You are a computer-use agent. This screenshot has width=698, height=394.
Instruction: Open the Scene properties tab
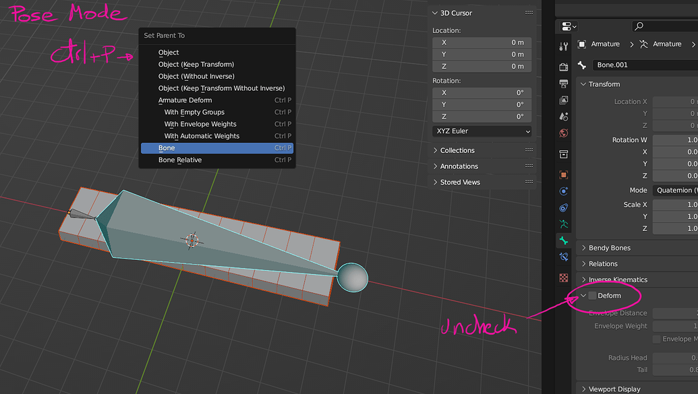pyautogui.click(x=564, y=117)
